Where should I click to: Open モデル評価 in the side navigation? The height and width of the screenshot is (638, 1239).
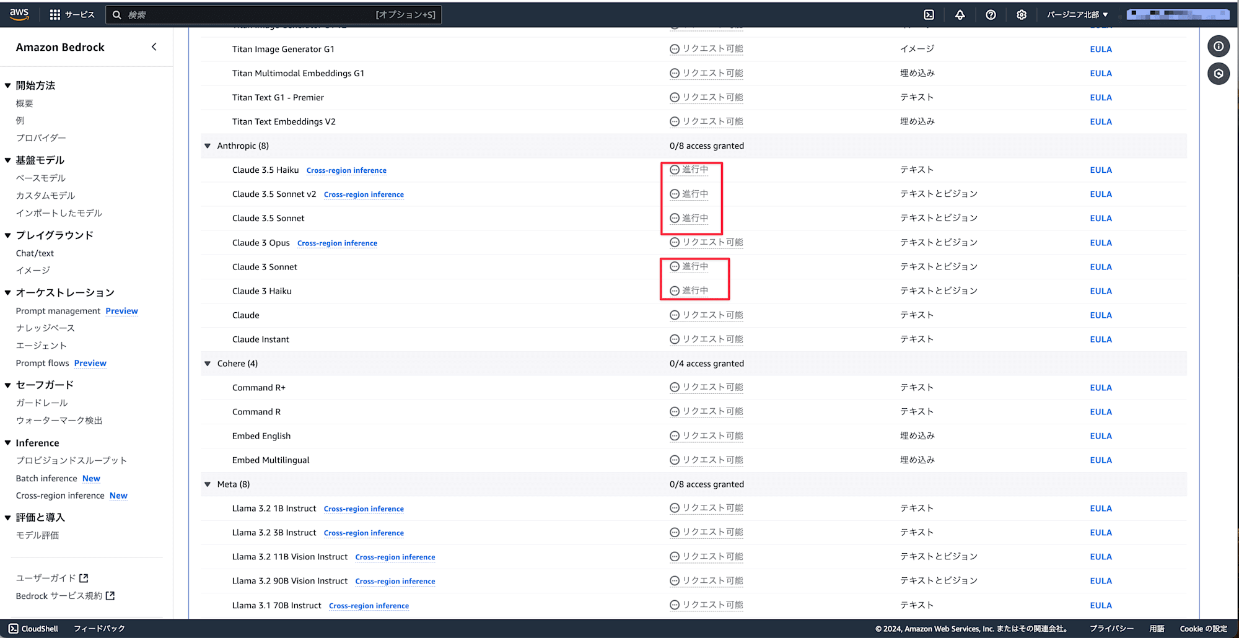tap(37, 535)
